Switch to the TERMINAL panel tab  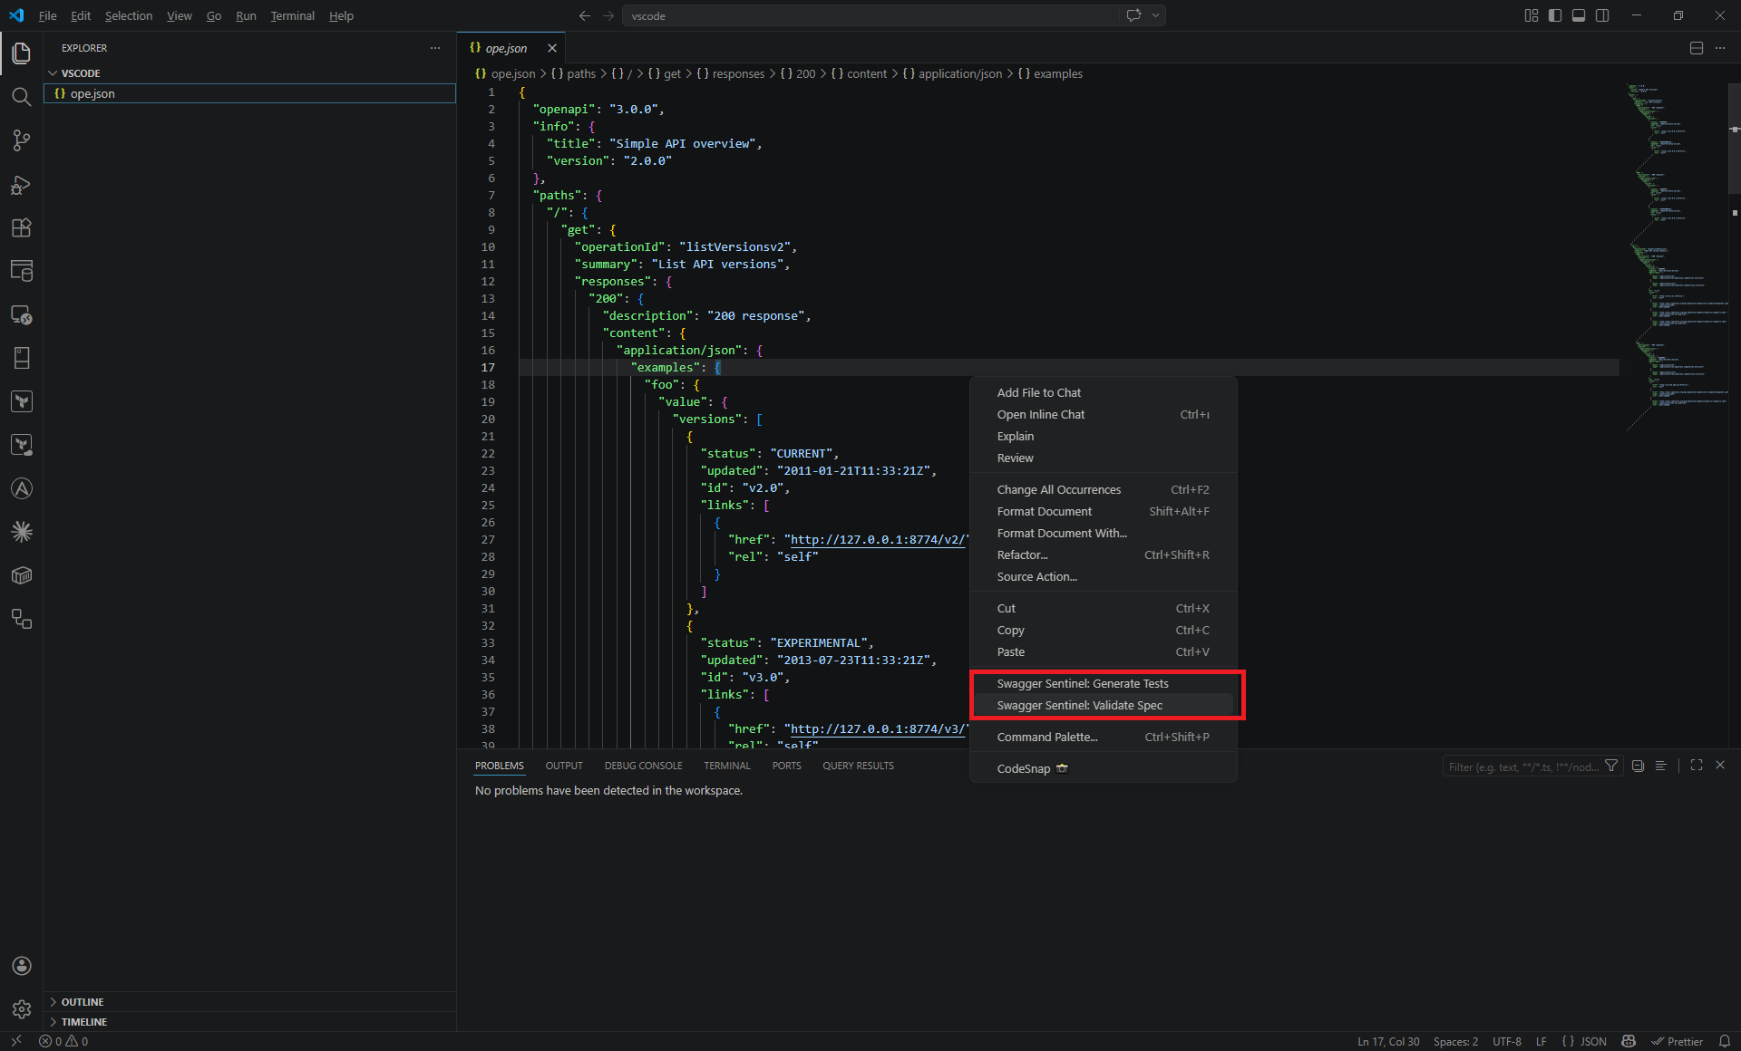pyautogui.click(x=726, y=767)
